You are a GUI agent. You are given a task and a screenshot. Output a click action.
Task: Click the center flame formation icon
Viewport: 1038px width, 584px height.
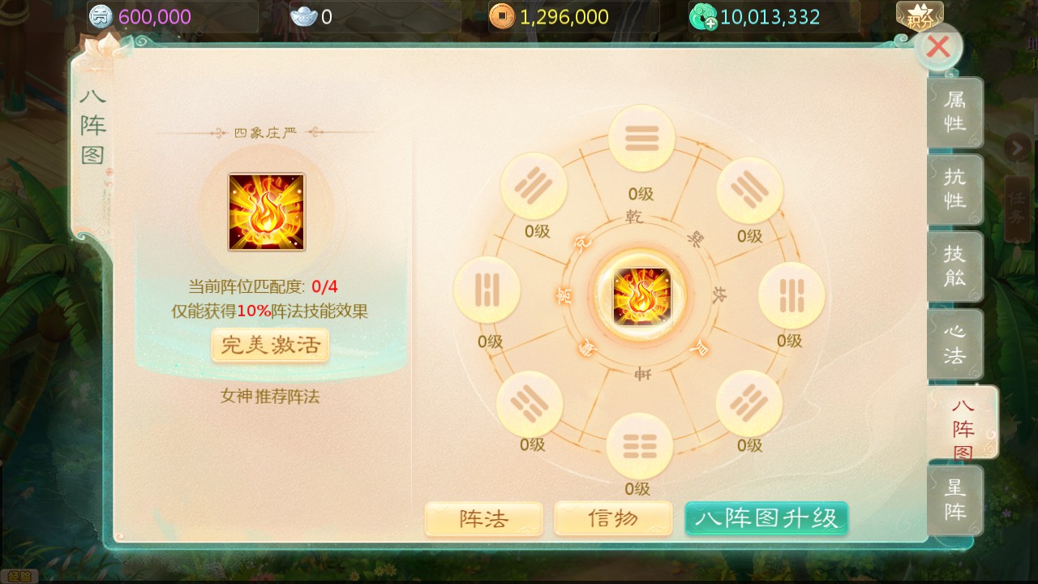(641, 296)
